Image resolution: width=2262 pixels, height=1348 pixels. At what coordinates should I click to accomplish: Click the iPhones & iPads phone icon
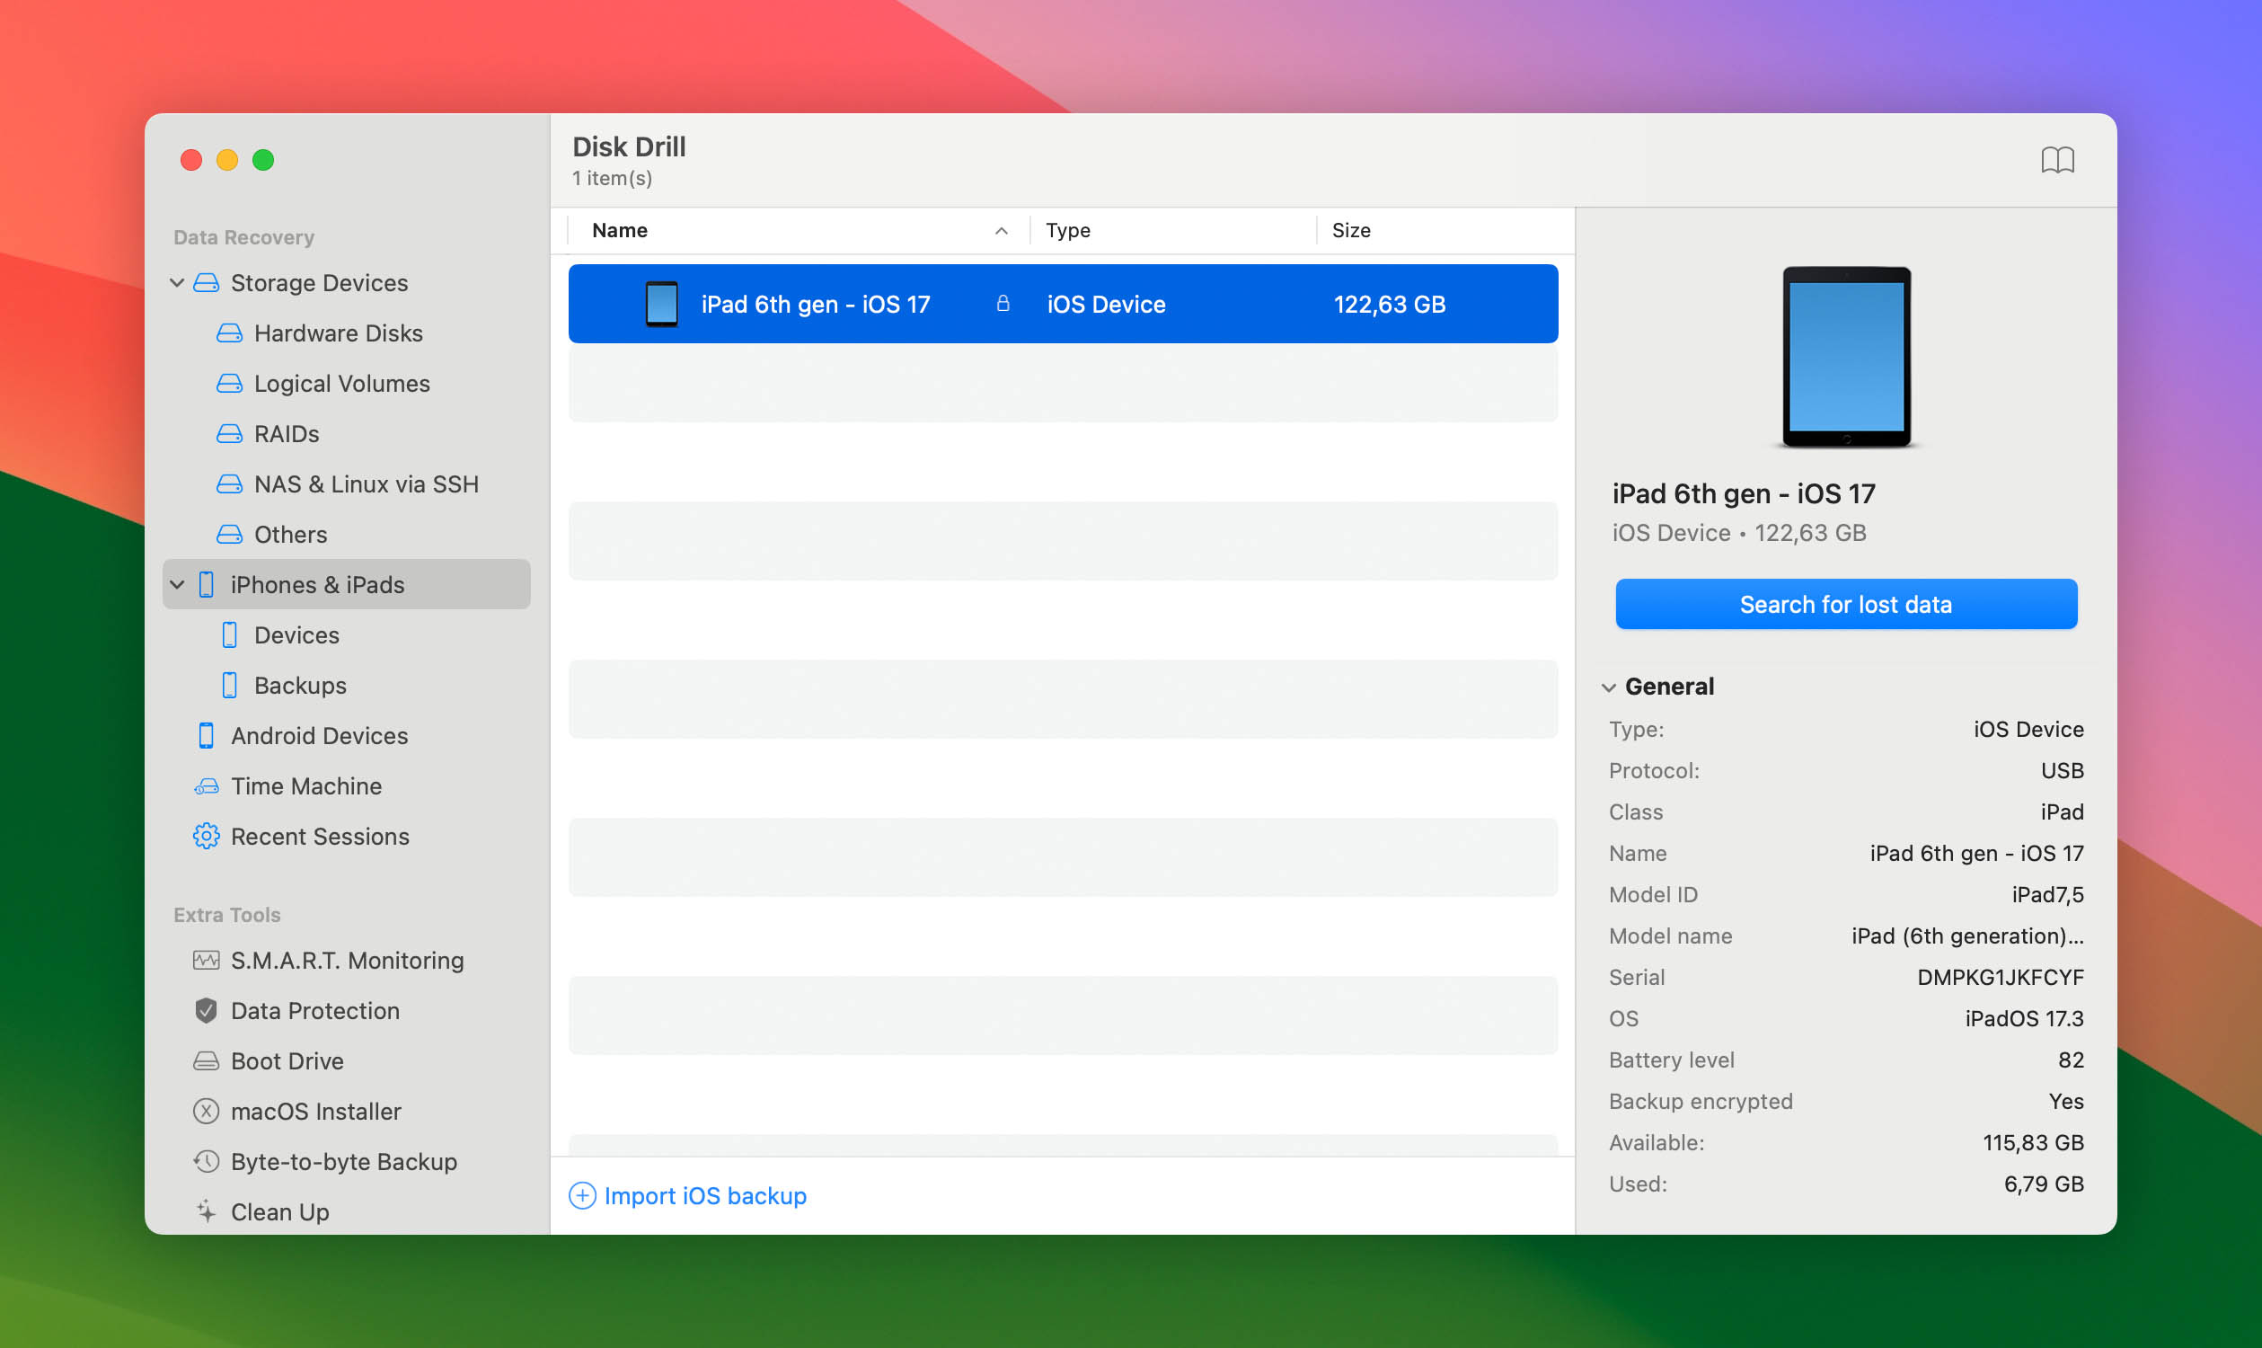[206, 585]
